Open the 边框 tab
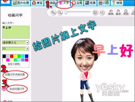The image size is (135, 102). click(x=77, y=3)
